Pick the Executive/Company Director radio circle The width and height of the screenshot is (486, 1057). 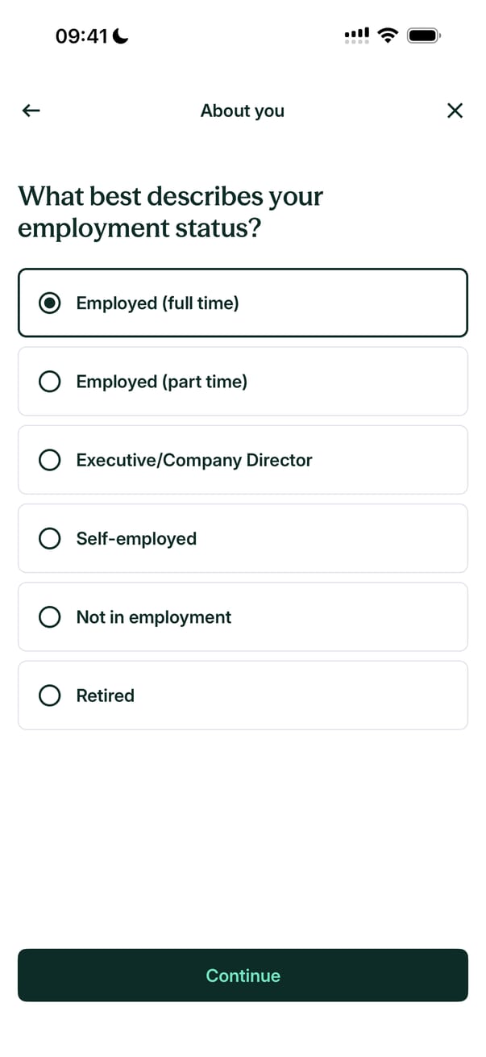(x=50, y=460)
